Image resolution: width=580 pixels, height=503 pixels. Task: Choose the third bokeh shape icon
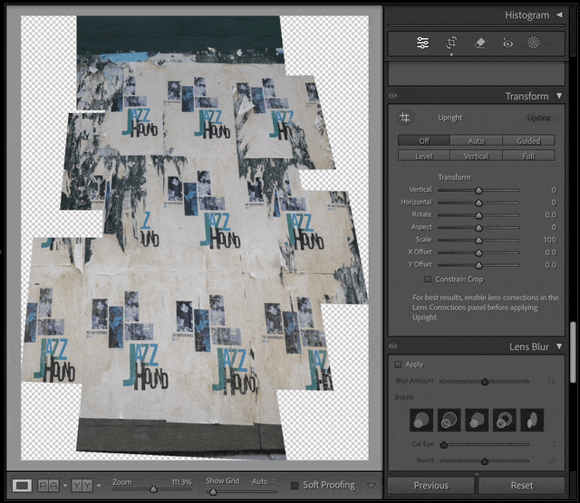(477, 420)
